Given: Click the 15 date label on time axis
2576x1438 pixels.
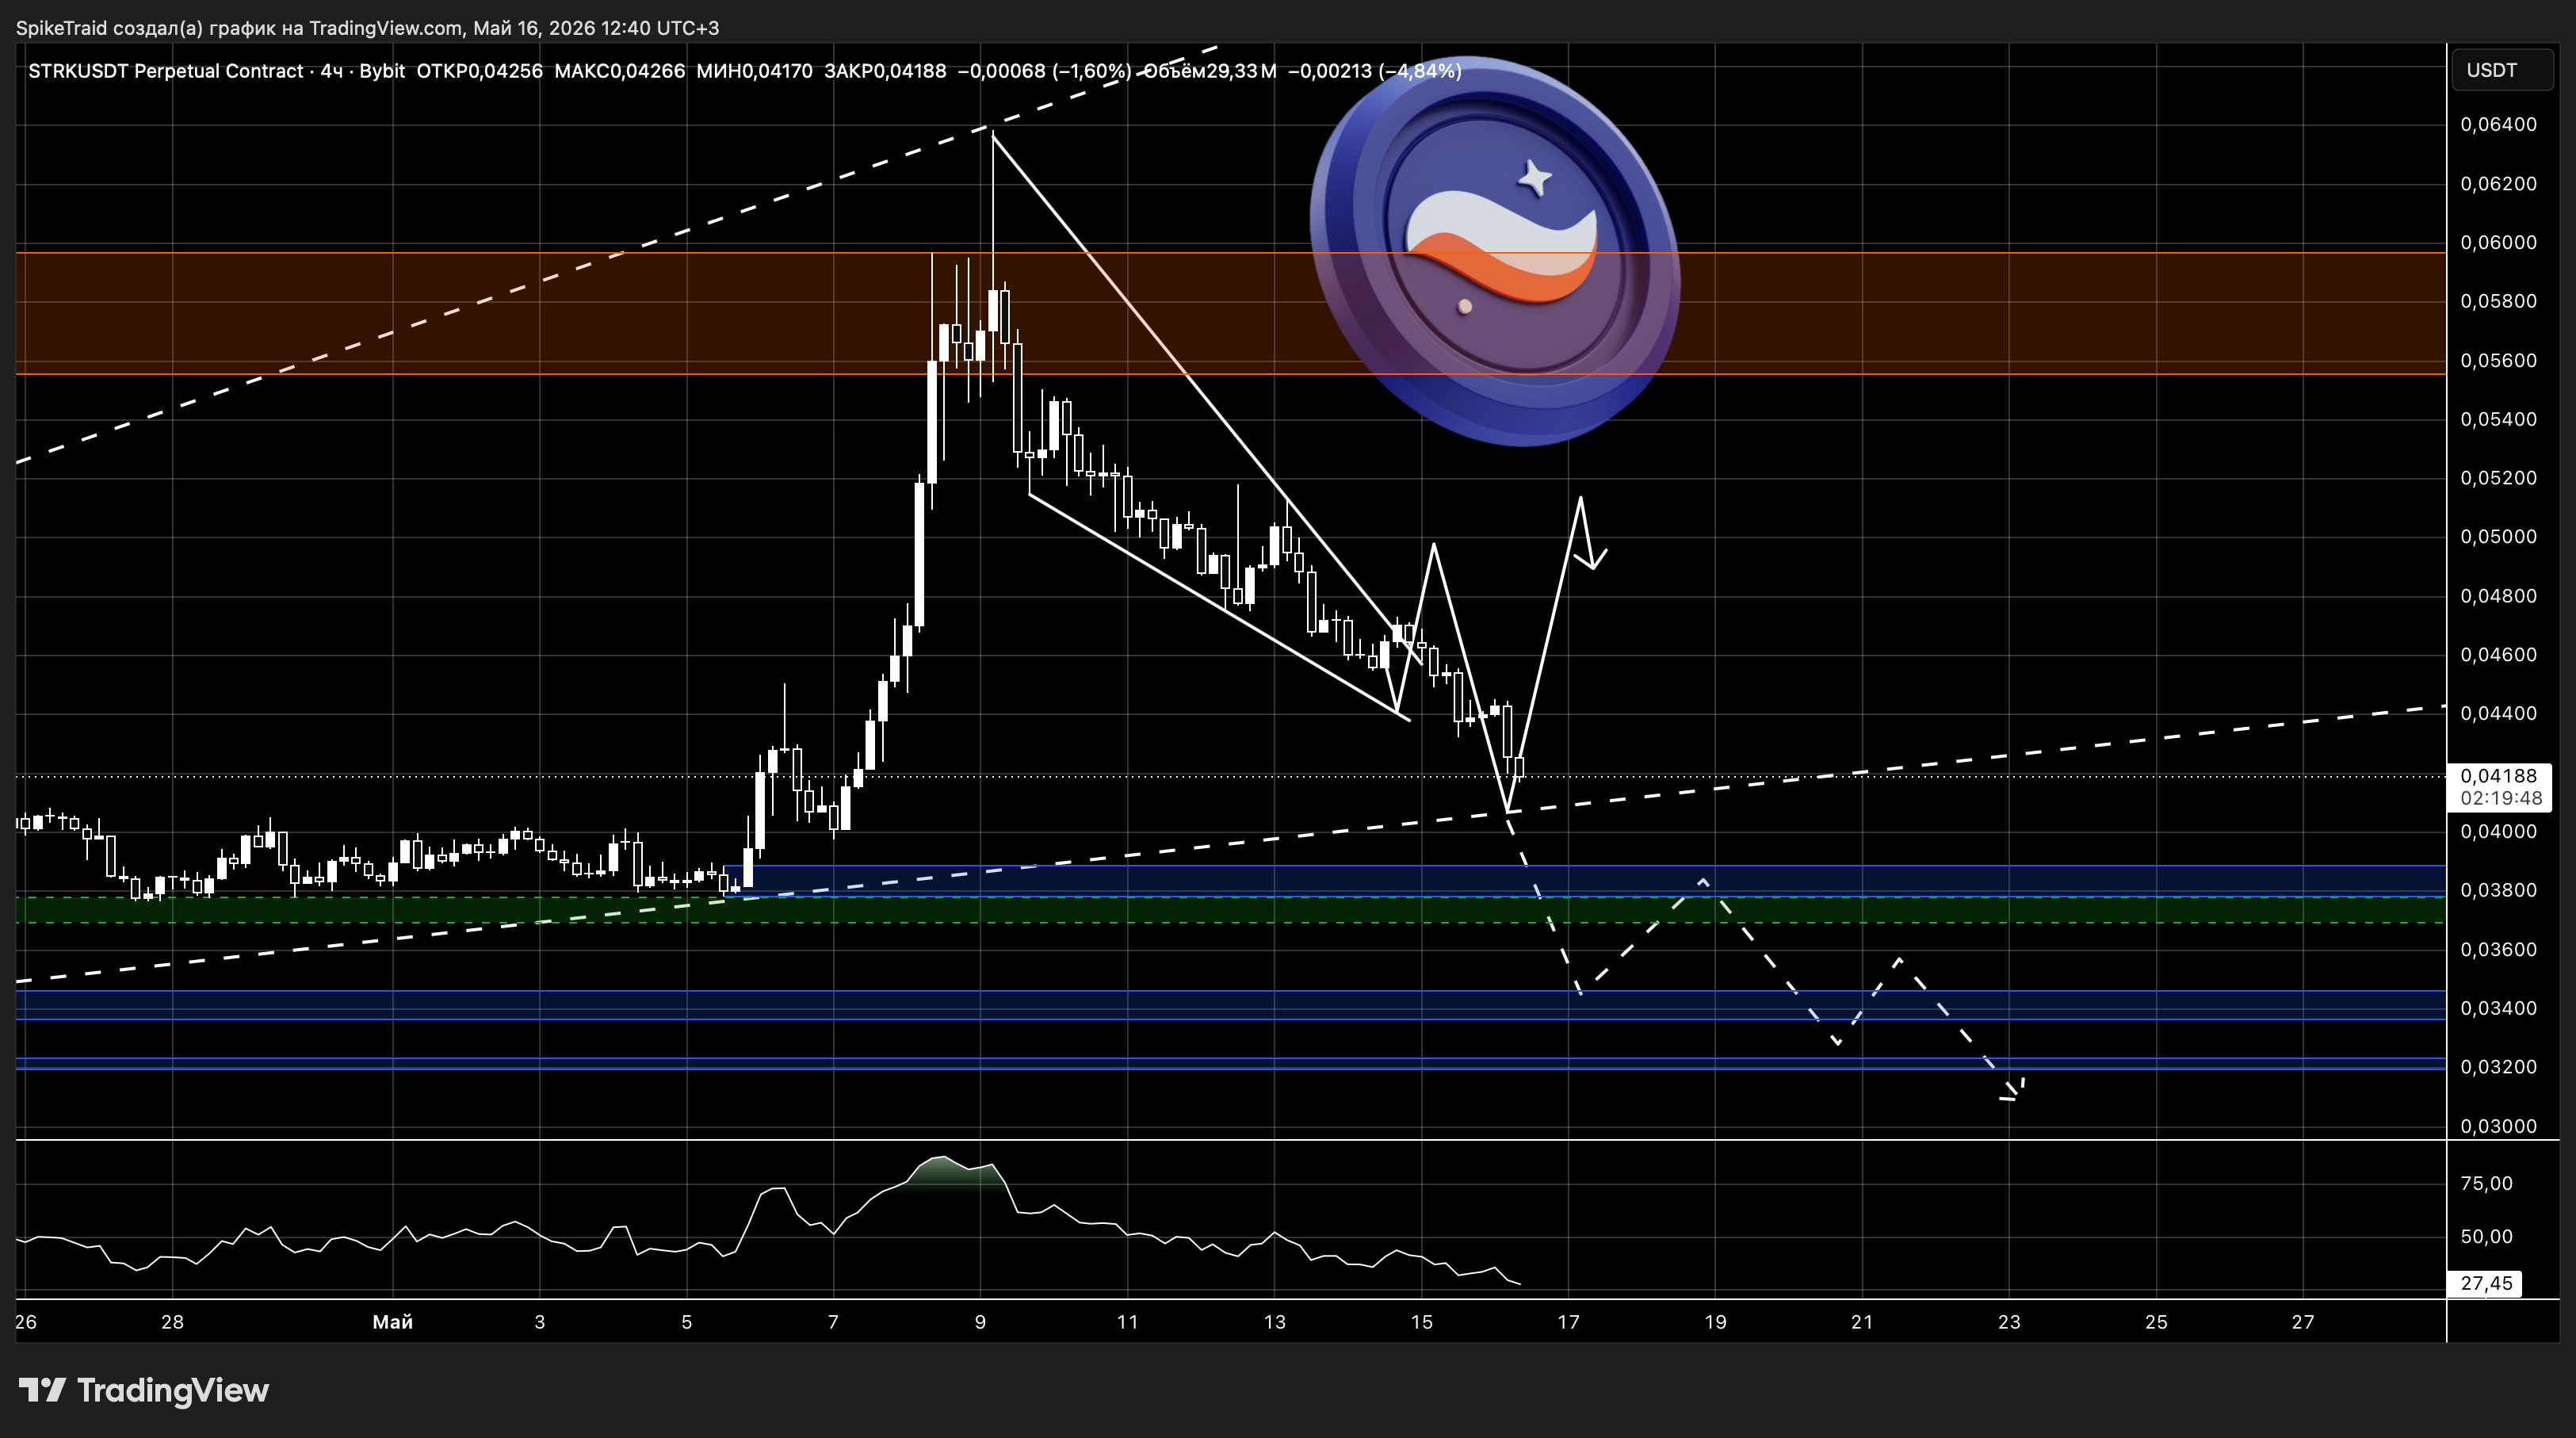Looking at the screenshot, I should pos(1421,1322).
